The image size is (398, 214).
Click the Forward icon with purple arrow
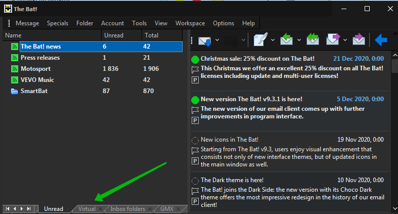(x=333, y=39)
